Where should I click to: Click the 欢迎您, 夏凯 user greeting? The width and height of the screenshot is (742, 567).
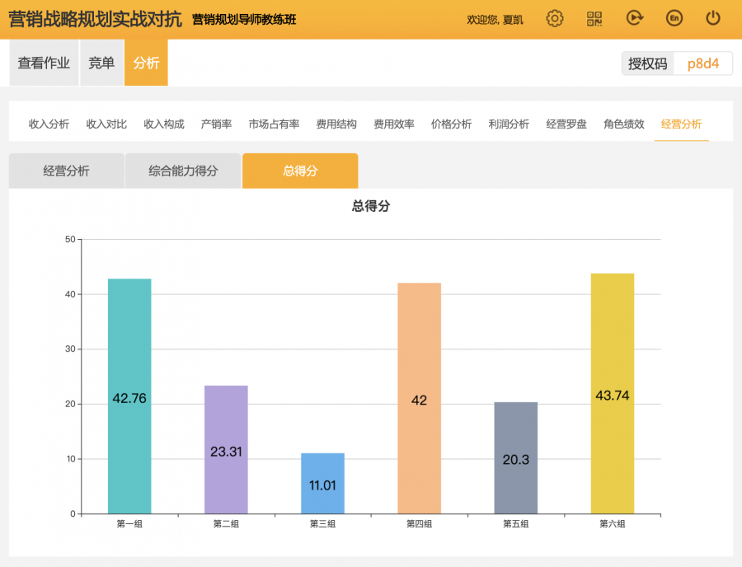pos(495,20)
